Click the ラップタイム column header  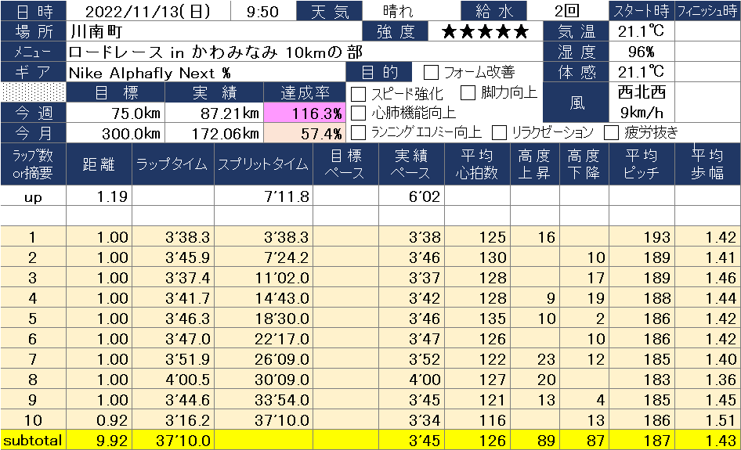point(172,164)
